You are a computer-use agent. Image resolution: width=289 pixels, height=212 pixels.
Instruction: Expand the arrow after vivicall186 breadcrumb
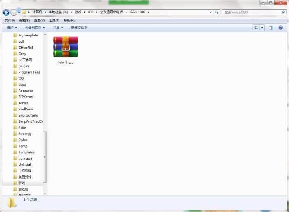tap(148, 12)
